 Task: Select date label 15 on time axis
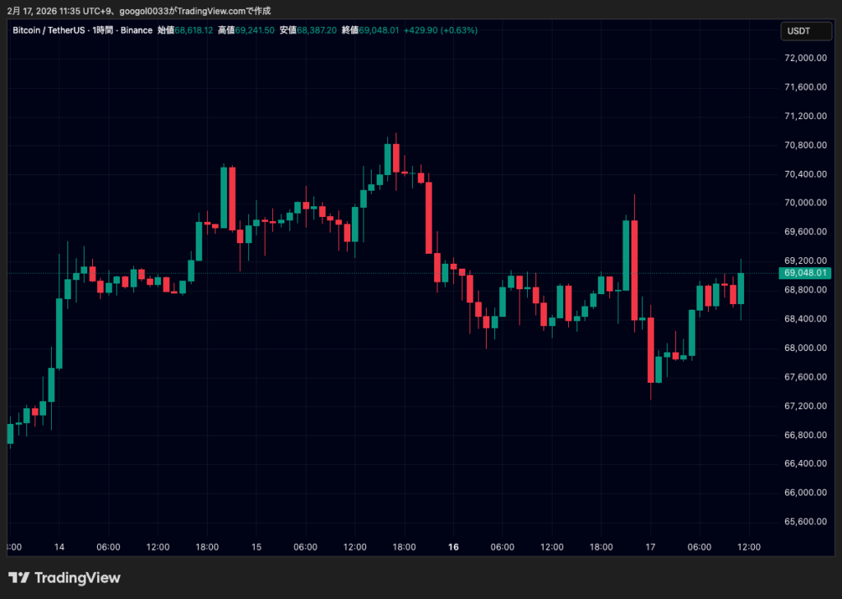coord(257,547)
